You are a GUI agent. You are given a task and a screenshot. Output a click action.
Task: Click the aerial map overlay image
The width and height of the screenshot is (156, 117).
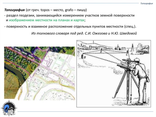[40, 73]
